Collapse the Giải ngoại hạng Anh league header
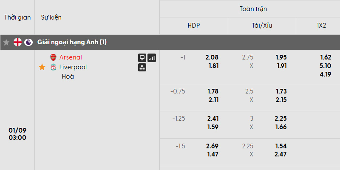Image resolution: width=340 pixels, height=170 pixels. (x=72, y=42)
